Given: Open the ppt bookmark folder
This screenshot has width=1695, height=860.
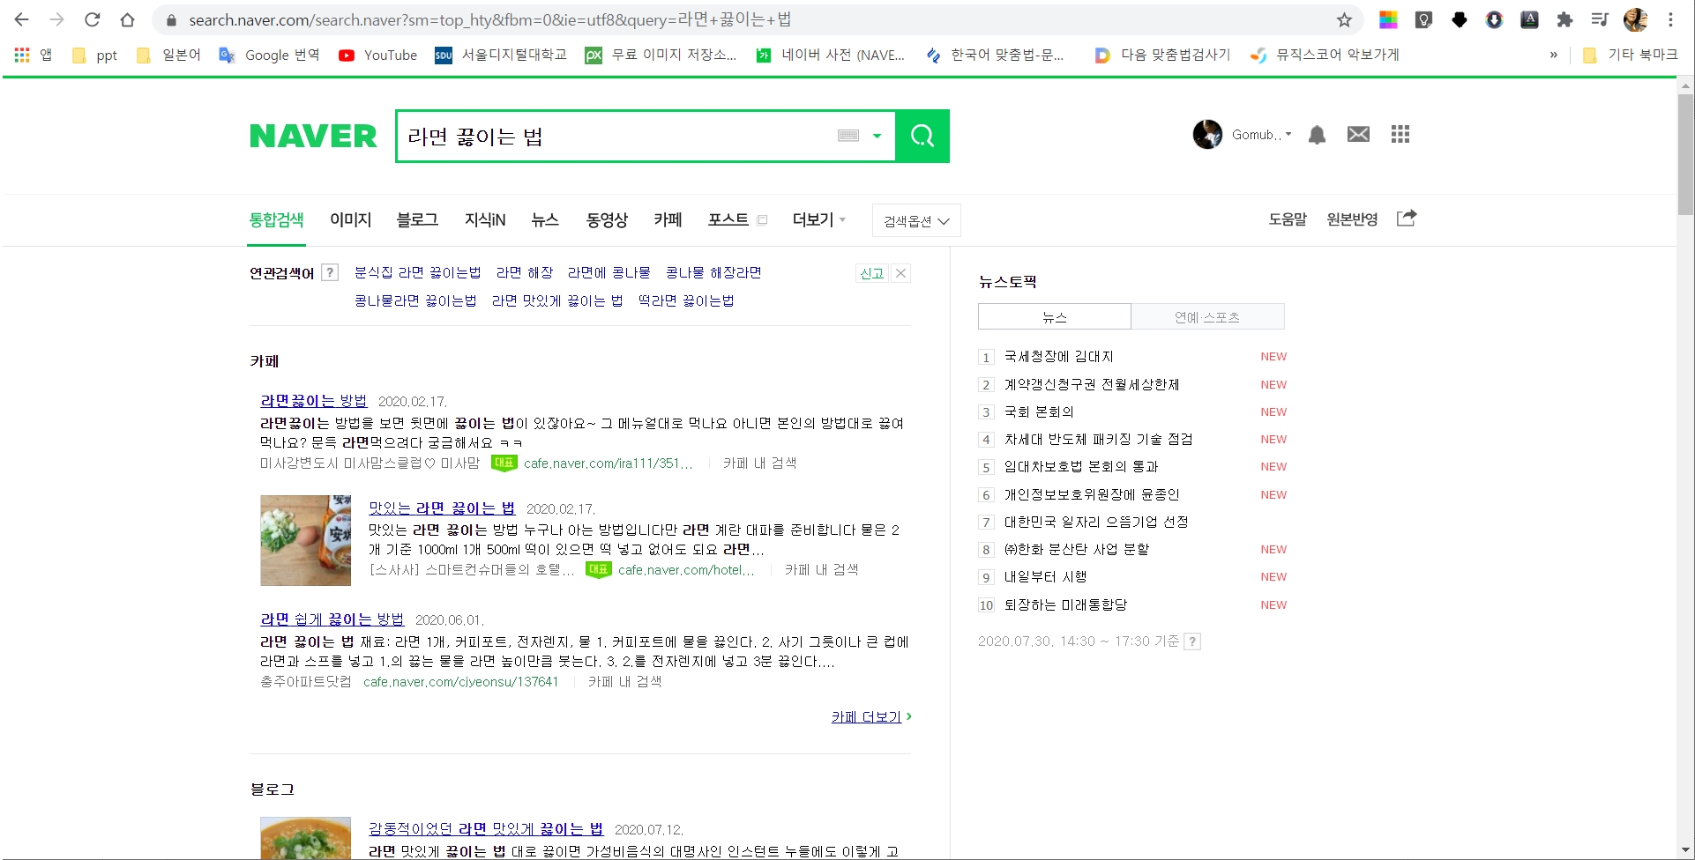Looking at the screenshot, I should pos(94,55).
